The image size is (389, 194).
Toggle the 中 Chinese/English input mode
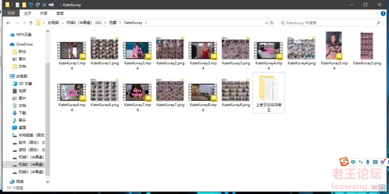[x=354, y=162]
